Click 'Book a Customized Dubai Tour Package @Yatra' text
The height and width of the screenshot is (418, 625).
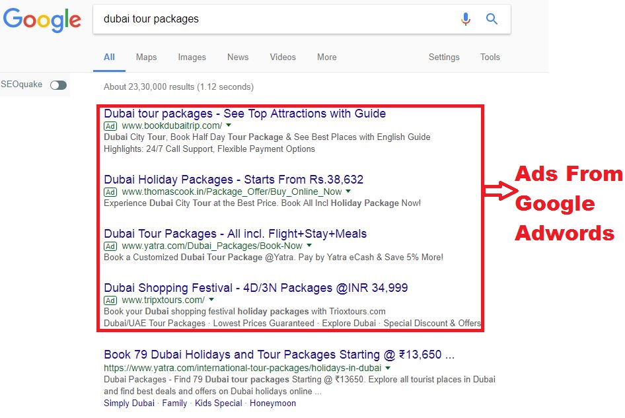(274, 258)
